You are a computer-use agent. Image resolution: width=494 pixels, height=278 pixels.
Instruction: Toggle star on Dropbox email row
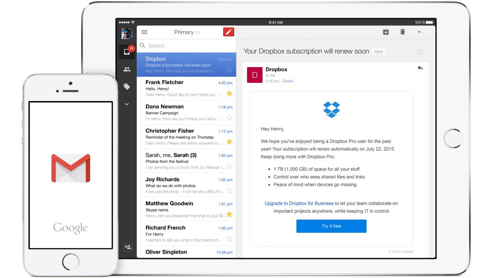click(229, 69)
